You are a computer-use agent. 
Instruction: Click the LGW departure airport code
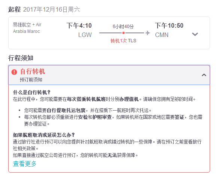(x=85, y=35)
